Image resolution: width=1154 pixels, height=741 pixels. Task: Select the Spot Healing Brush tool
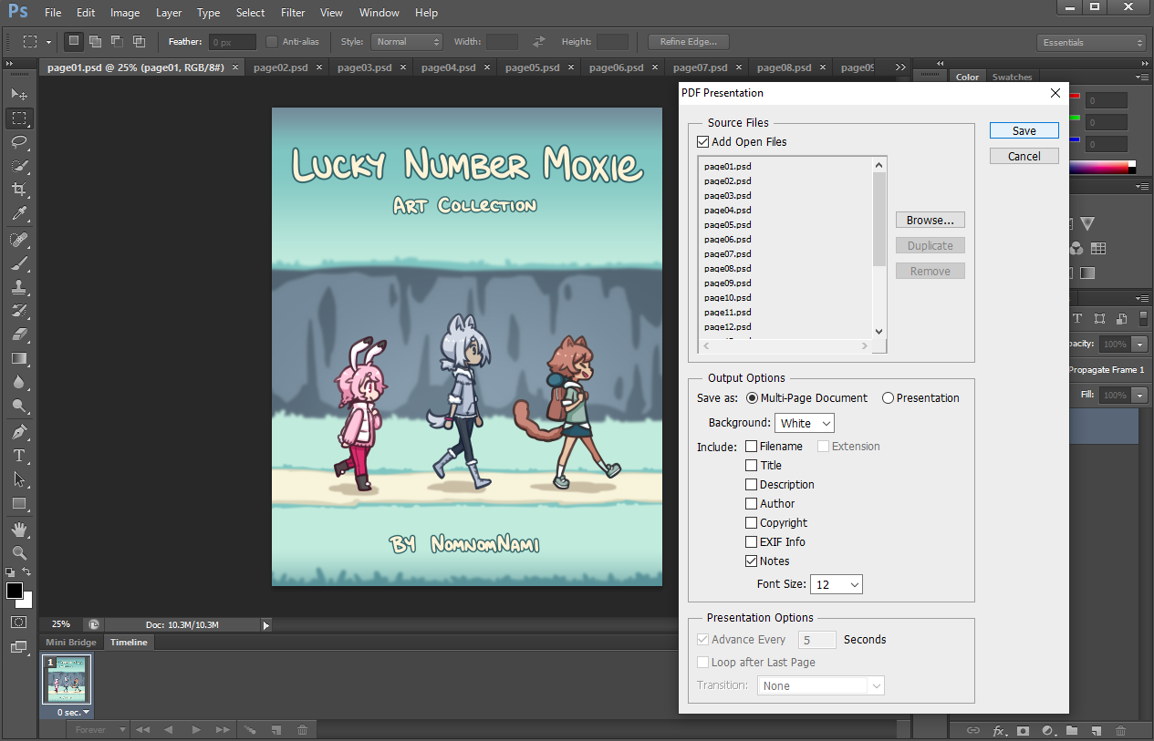click(x=19, y=240)
